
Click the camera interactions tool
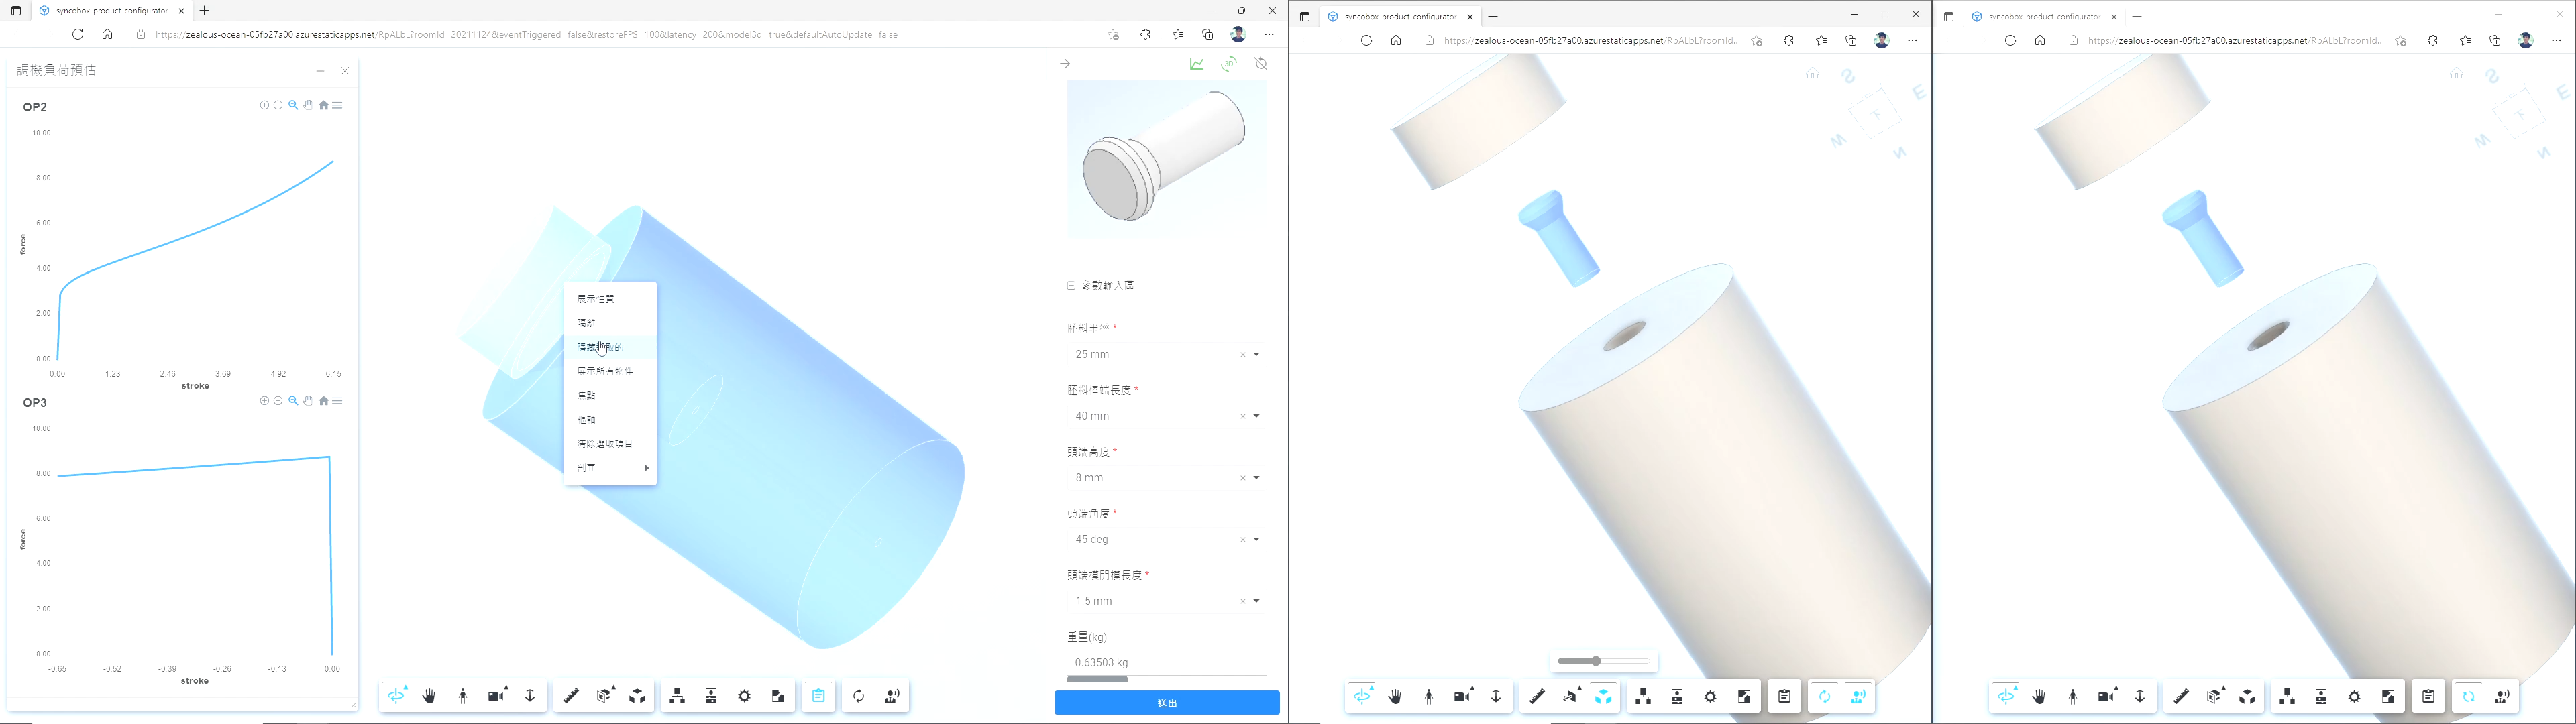coord(497,696)
